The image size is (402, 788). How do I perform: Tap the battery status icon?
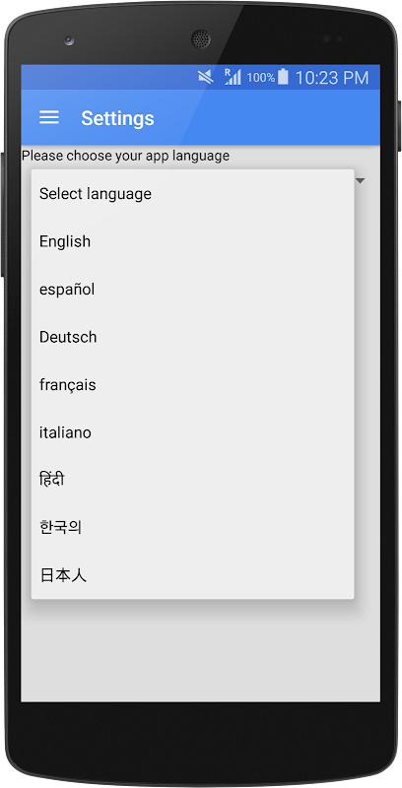284,77
